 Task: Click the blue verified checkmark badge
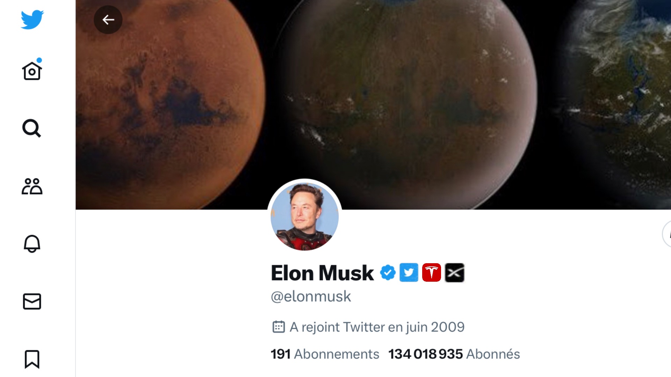(388, 273)
